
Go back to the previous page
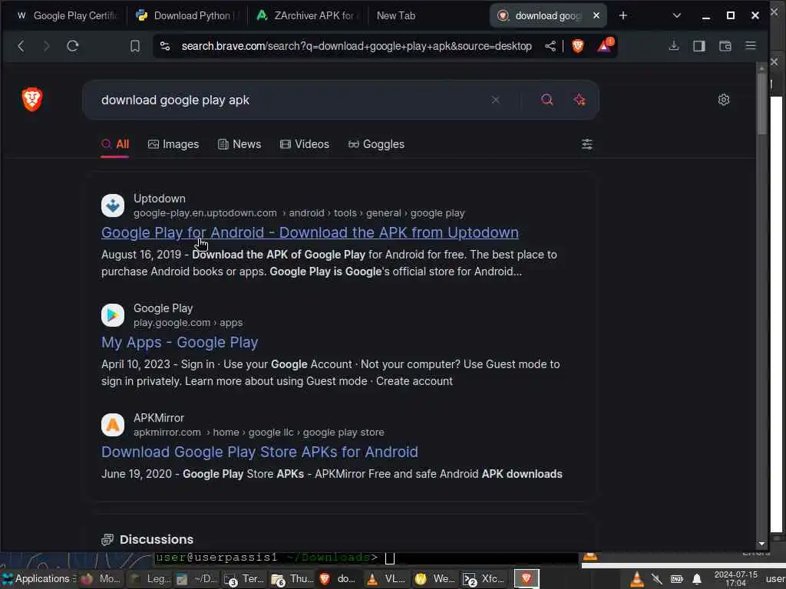pyautogui.click(x=21, y=46)
